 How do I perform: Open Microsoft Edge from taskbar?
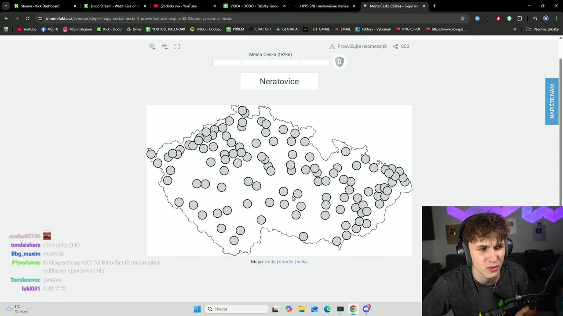pyautogui.click(x=327, y=309)
